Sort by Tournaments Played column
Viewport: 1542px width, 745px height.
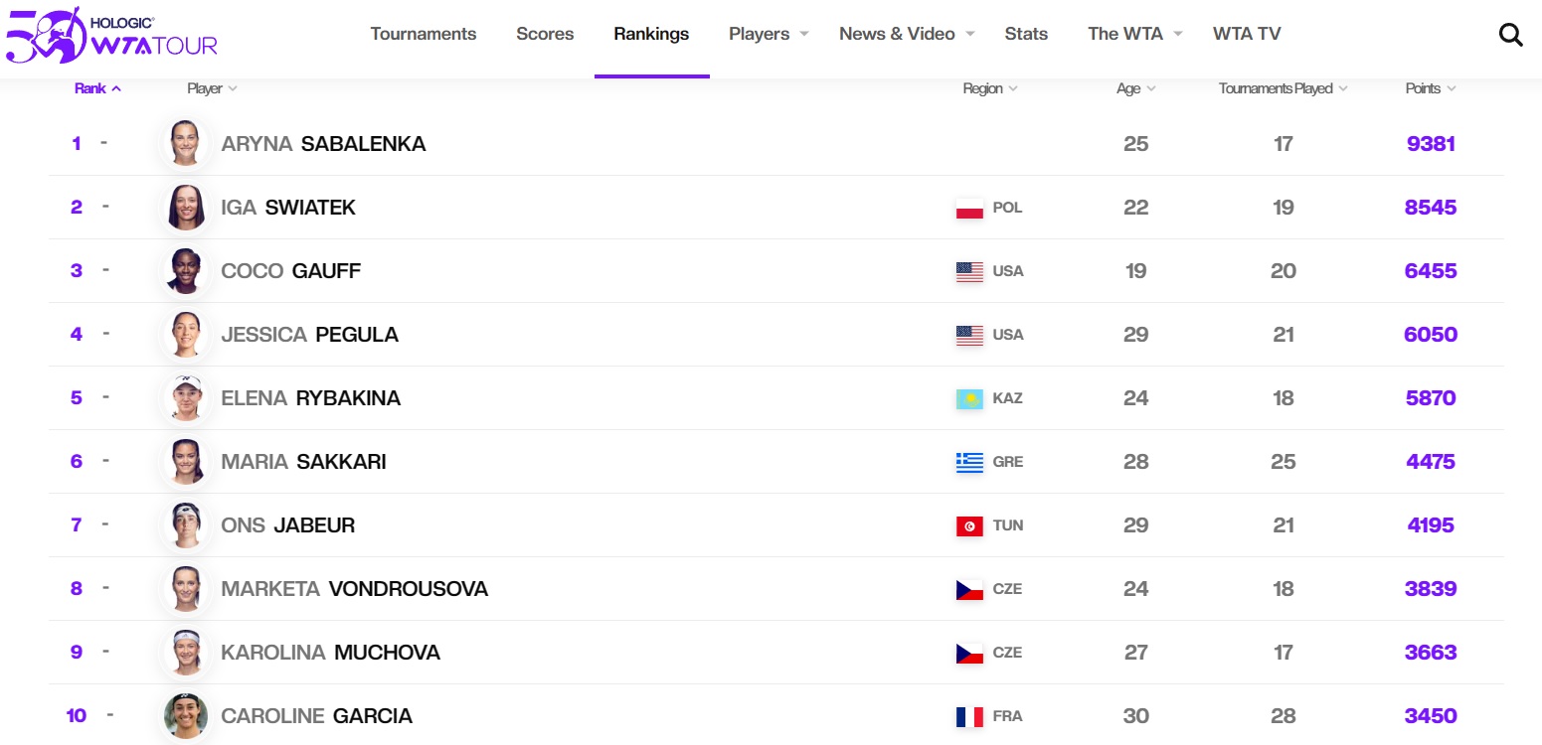coord(1283,88)
